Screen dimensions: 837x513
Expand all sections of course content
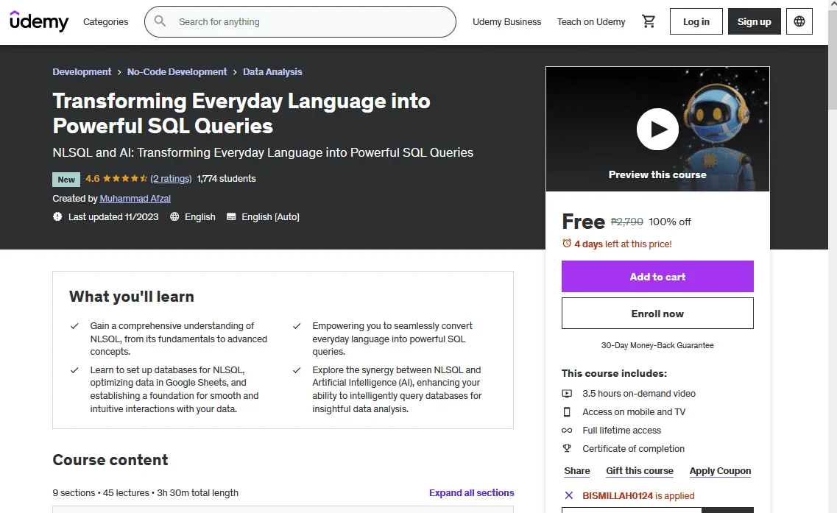tap(471, 492)
